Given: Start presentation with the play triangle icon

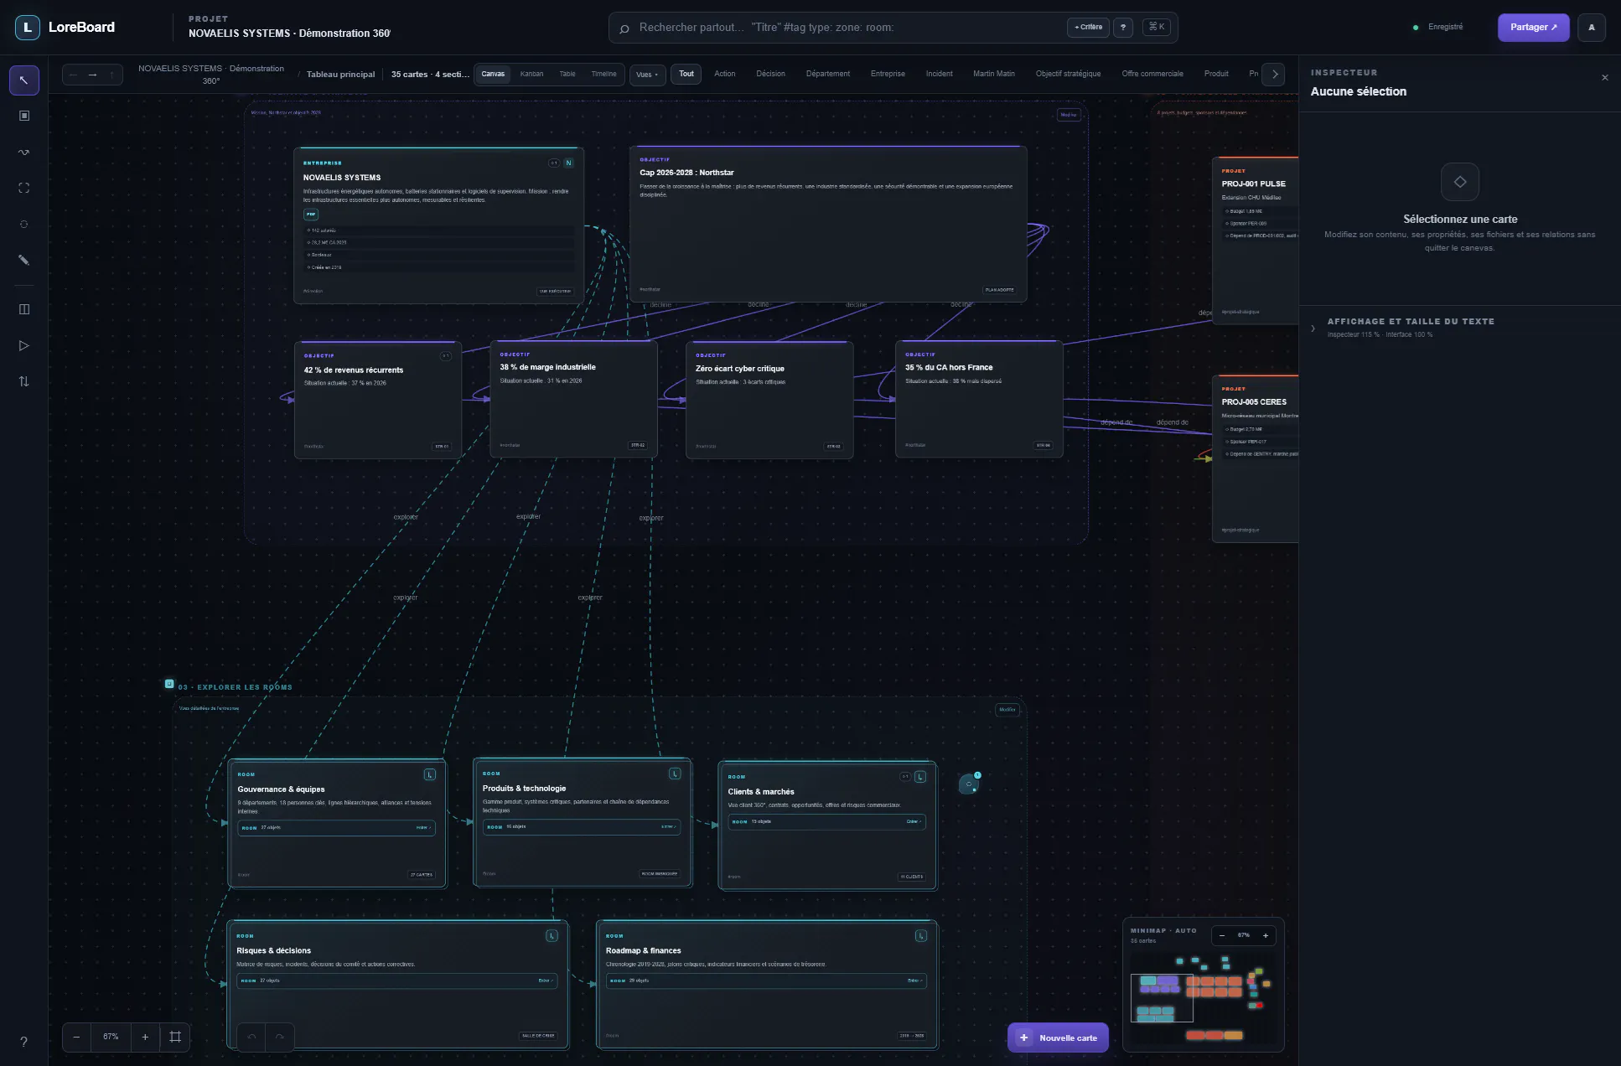Looking at the screenshot, I should pyautogui.click(x=23, y=345).
